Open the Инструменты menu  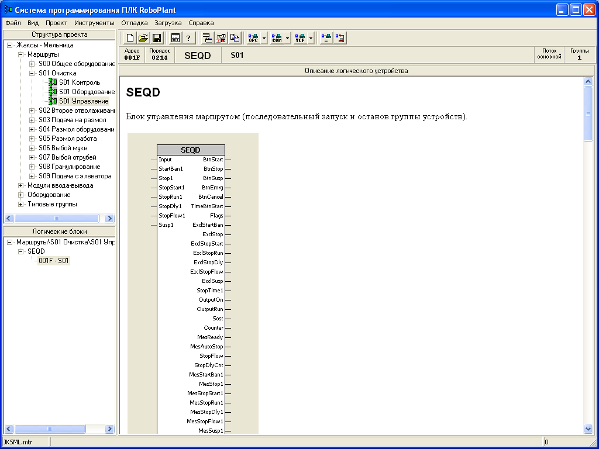94,23
